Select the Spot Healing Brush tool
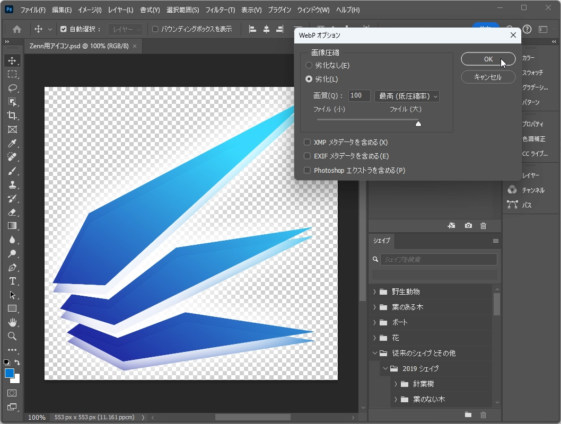Screen dimensions: 561x424 coord(12,157)
